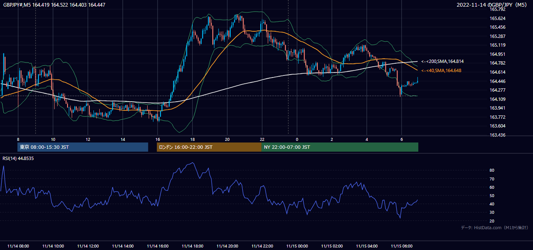Click price level 164.951 on the axis
The width and height of the screenshot is (533, 250).
[498, 54]
